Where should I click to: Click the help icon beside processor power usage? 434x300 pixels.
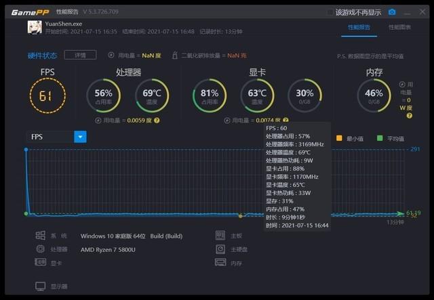157,121
